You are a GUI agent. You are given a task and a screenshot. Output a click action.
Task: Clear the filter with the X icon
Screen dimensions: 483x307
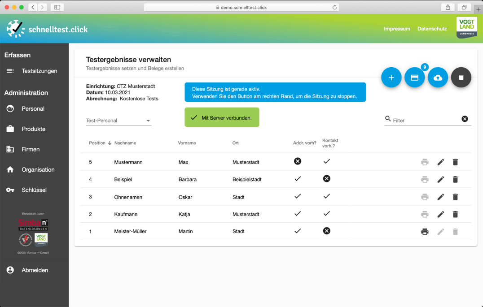point(465,119)
